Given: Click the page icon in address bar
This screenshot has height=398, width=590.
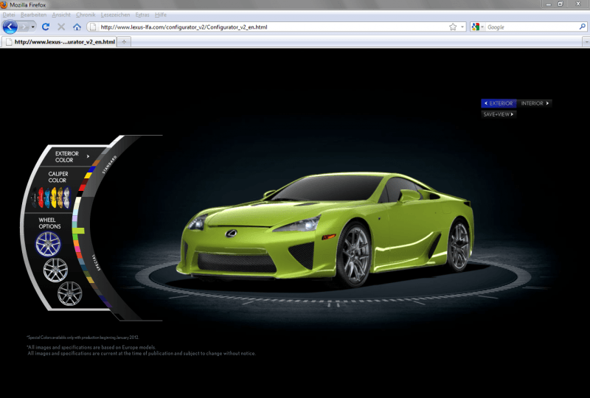Looking at the screenshot, I should (x=93, y=27).
